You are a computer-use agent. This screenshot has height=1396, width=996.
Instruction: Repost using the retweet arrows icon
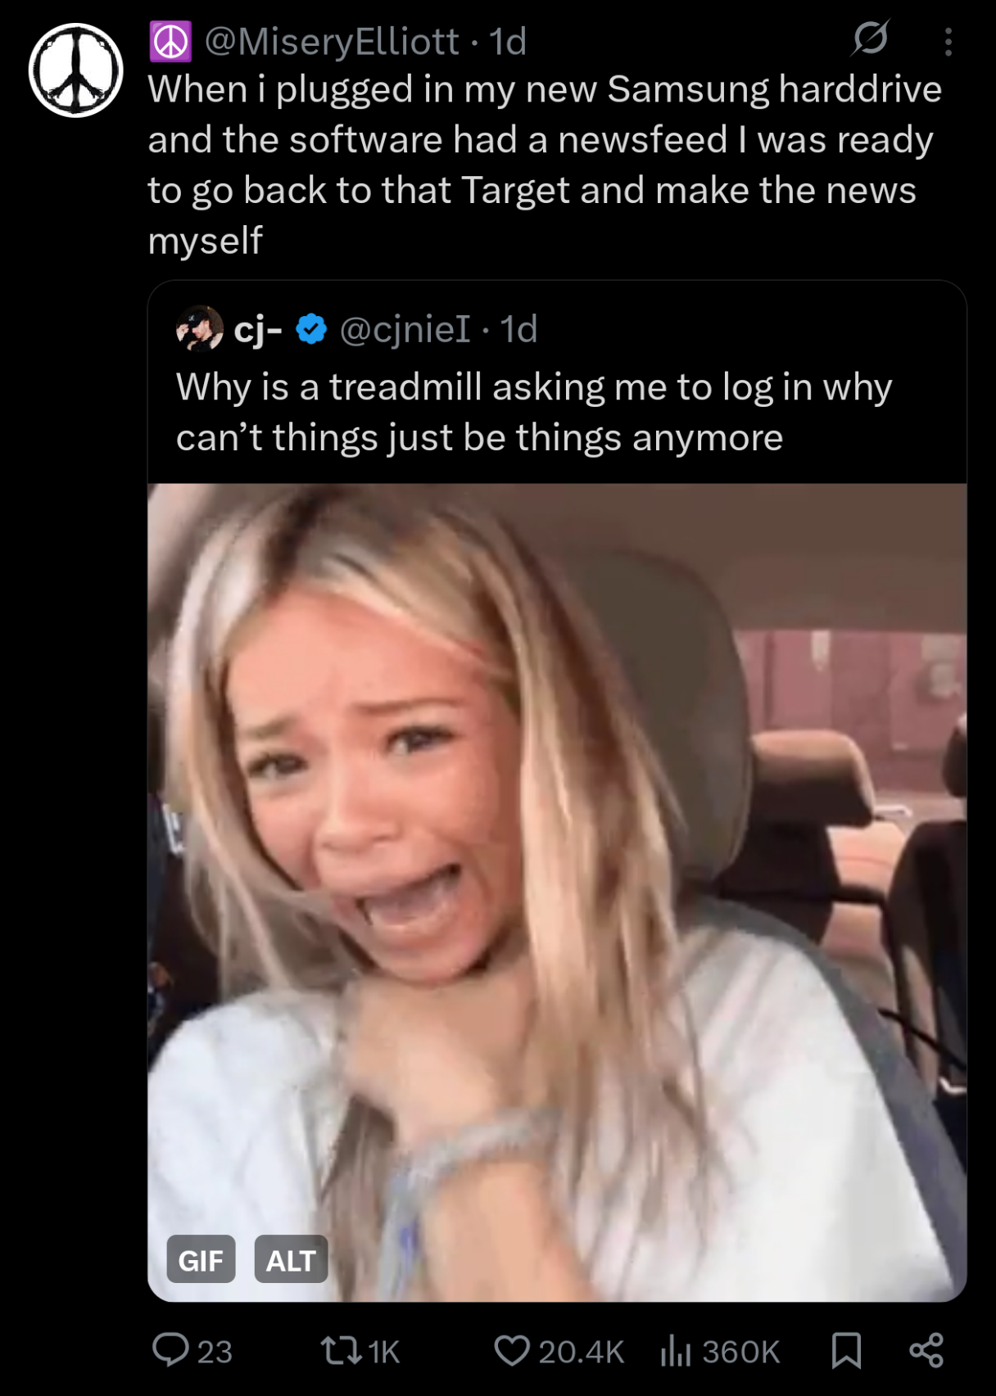341,1350
